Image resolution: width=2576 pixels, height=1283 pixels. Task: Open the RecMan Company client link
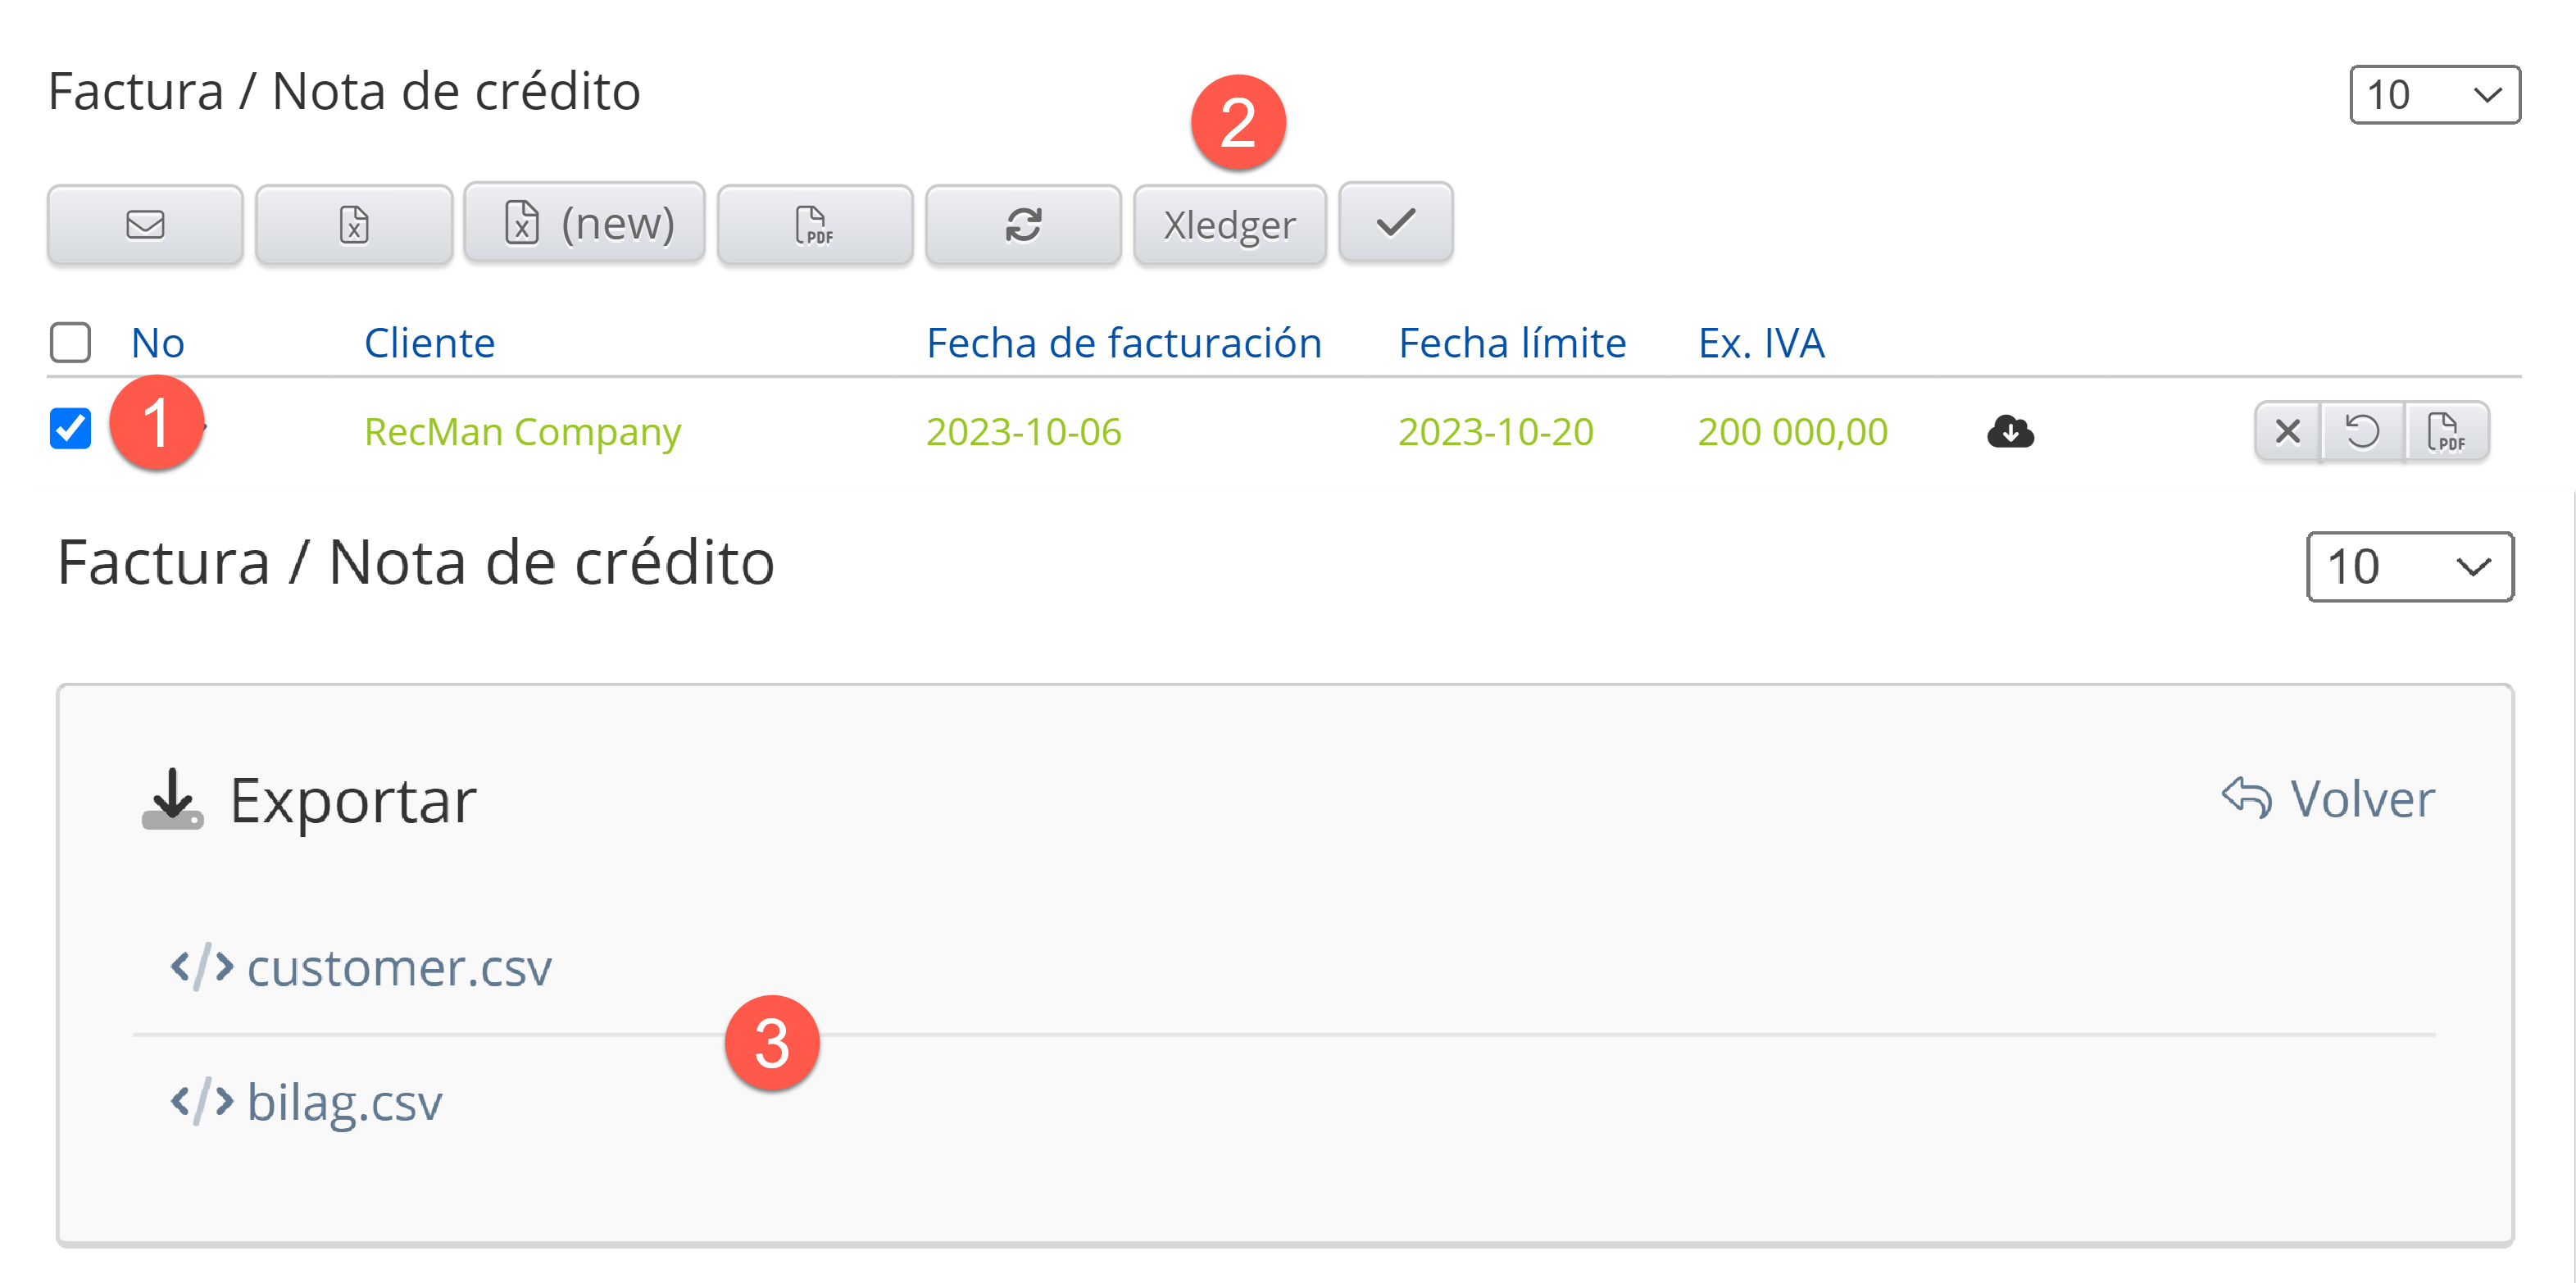522,432
